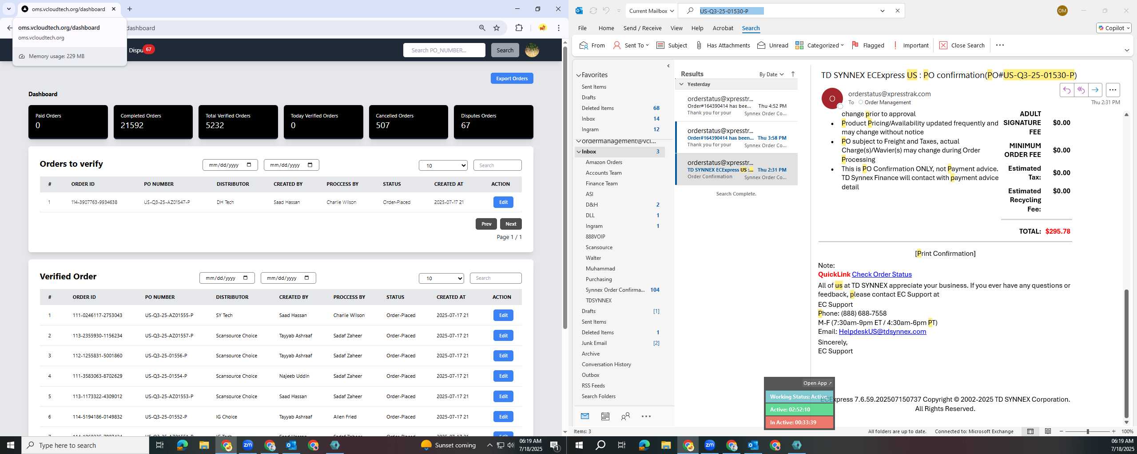The width and height of the screenshot is (1137, 454).
Task: Reverse the results sort order arrow
Action: [793, 74]
